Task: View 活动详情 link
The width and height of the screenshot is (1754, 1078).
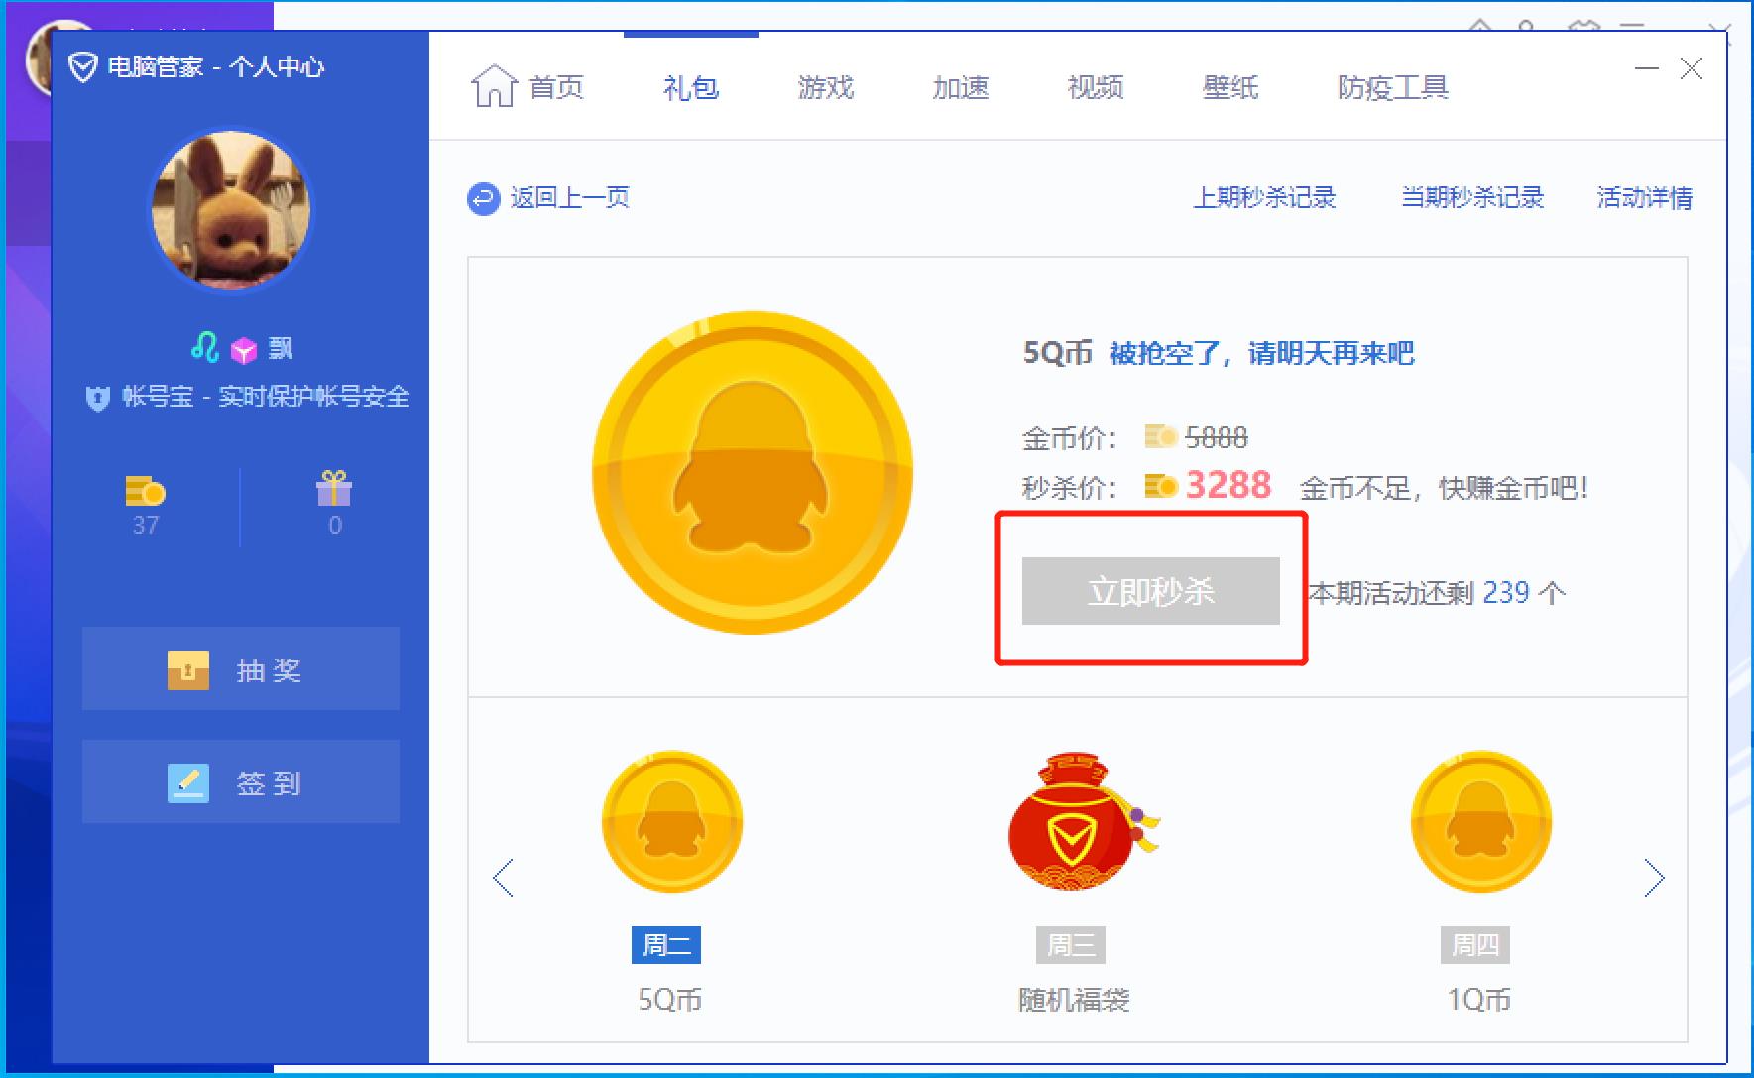Action: click(x=1644, y=198)
